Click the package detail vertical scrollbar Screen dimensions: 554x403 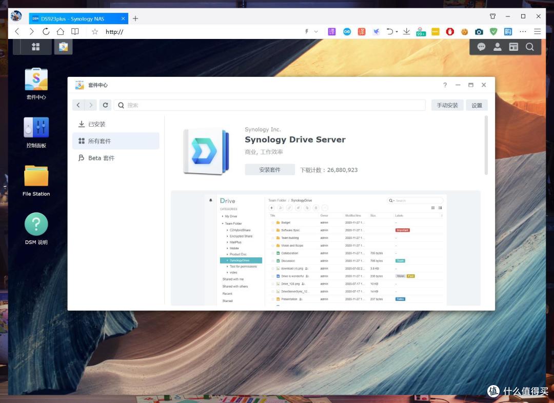click(486, 145)
